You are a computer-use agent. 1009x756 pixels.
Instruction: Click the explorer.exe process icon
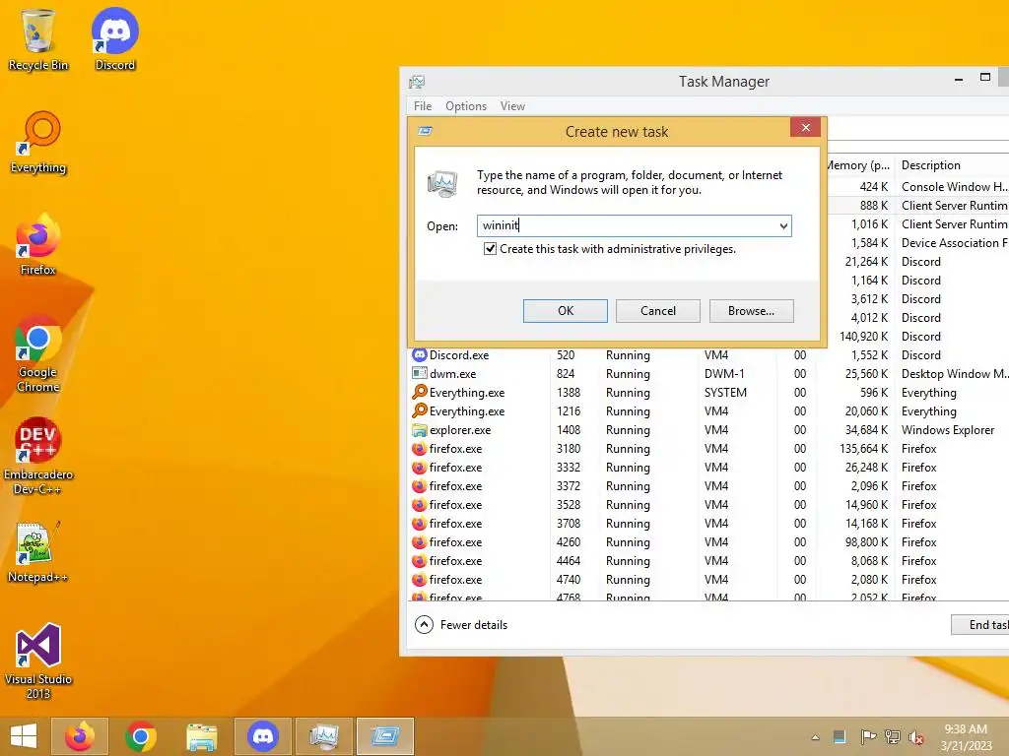[x=420, y=429]
